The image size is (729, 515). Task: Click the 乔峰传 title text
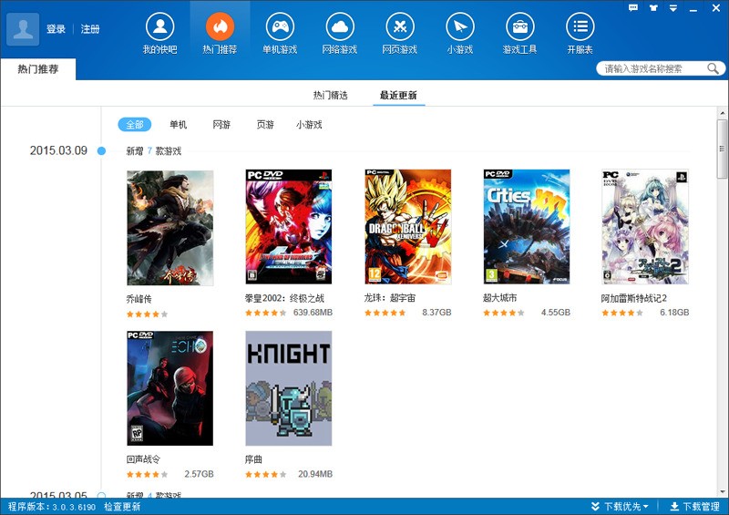[139, 299]
